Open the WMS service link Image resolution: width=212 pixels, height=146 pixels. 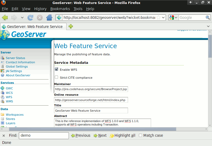(x=9, y=101)
